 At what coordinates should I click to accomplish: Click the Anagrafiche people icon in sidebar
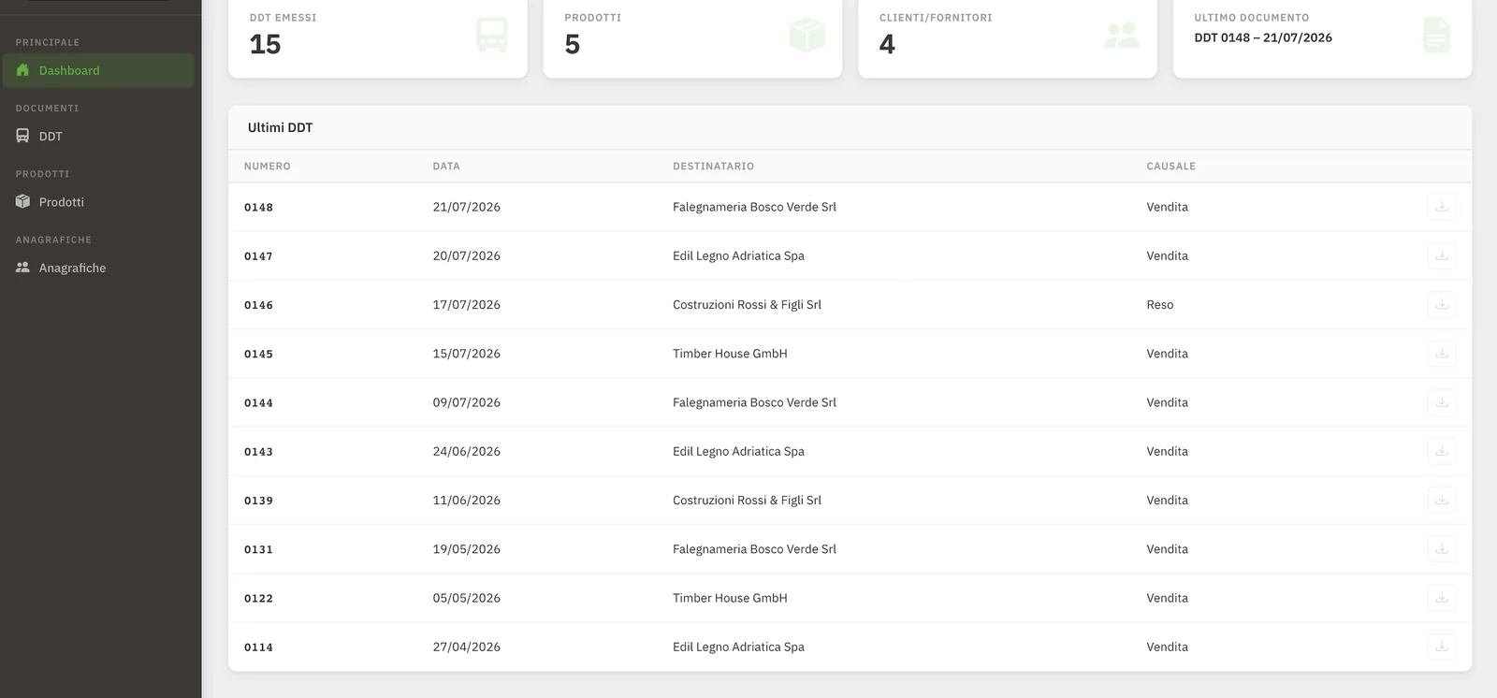pos(22,268)
